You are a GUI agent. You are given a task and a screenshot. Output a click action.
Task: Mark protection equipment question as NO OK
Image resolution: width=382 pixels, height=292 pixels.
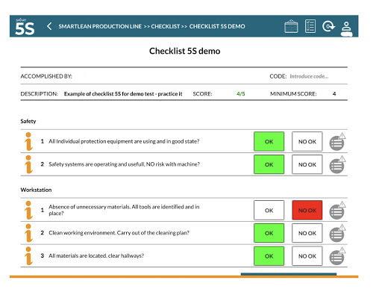(x=307, y=141)
